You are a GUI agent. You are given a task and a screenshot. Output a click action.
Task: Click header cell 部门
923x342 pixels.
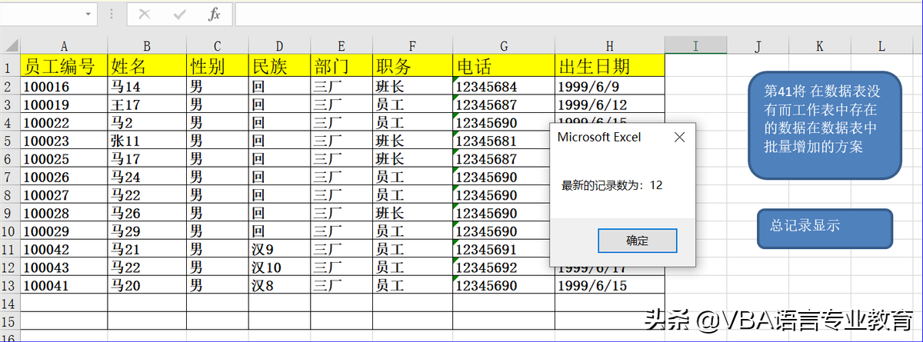(342, 66)
